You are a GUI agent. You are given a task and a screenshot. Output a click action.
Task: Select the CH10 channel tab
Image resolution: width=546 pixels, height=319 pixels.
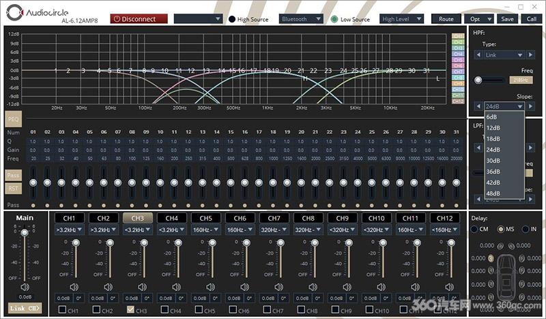[x=377, y=218]
